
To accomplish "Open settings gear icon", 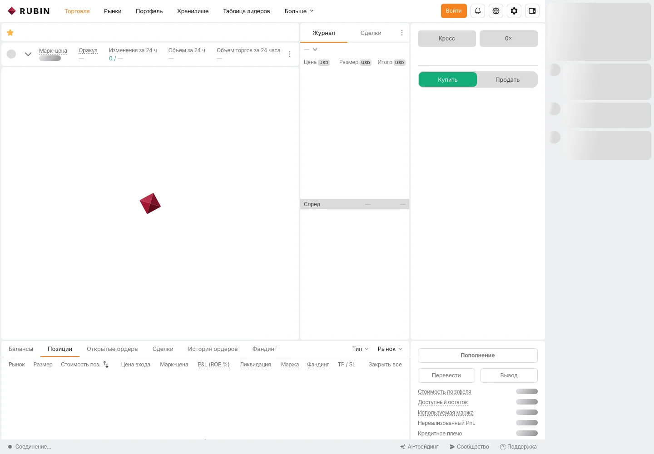I will point(514,11).
